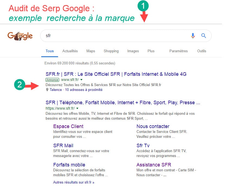Open the Plus dropdown in the results menu
This screenshot has width=229, height=190.
point(151,51)
